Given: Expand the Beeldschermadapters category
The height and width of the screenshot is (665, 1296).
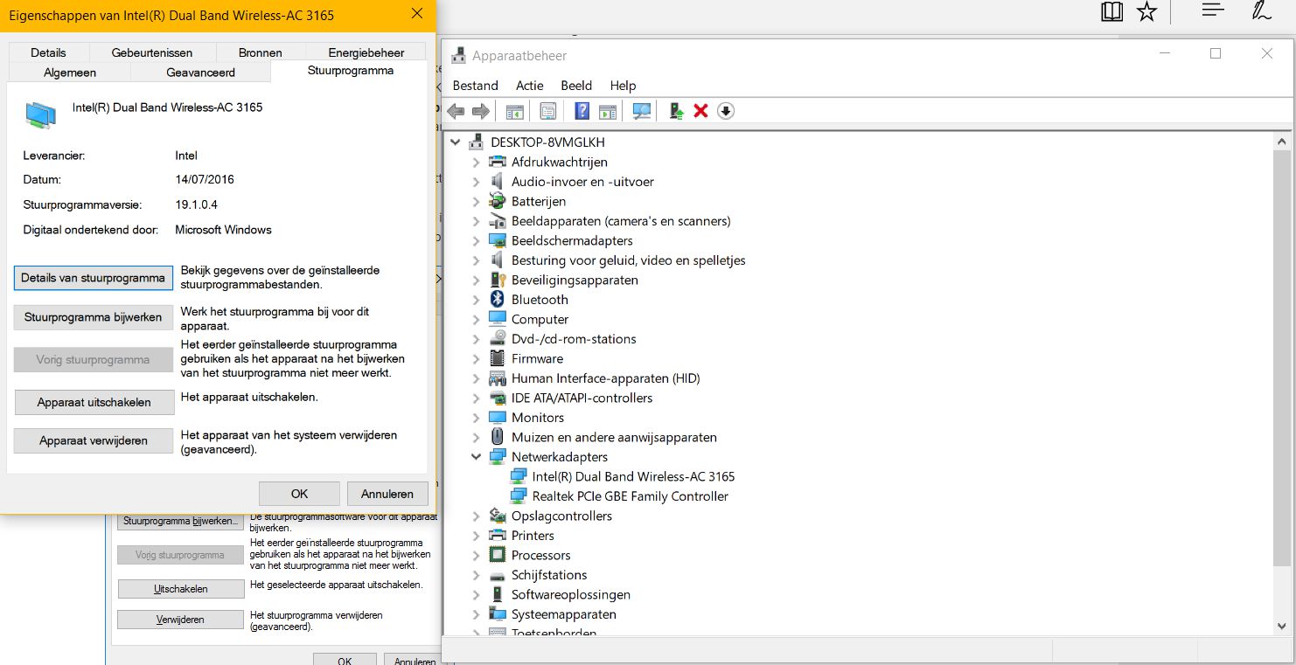Looking at the screenshot, I should click(476, 241).
